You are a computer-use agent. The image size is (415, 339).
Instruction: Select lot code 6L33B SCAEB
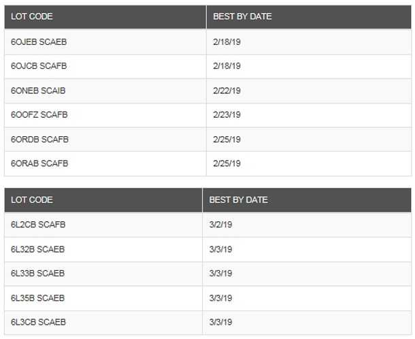pyautogui.click(x=38, y=274)
